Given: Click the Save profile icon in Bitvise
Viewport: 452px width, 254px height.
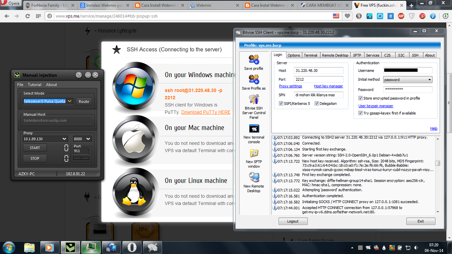Looking at the screenshot, I should coord(254,60).
